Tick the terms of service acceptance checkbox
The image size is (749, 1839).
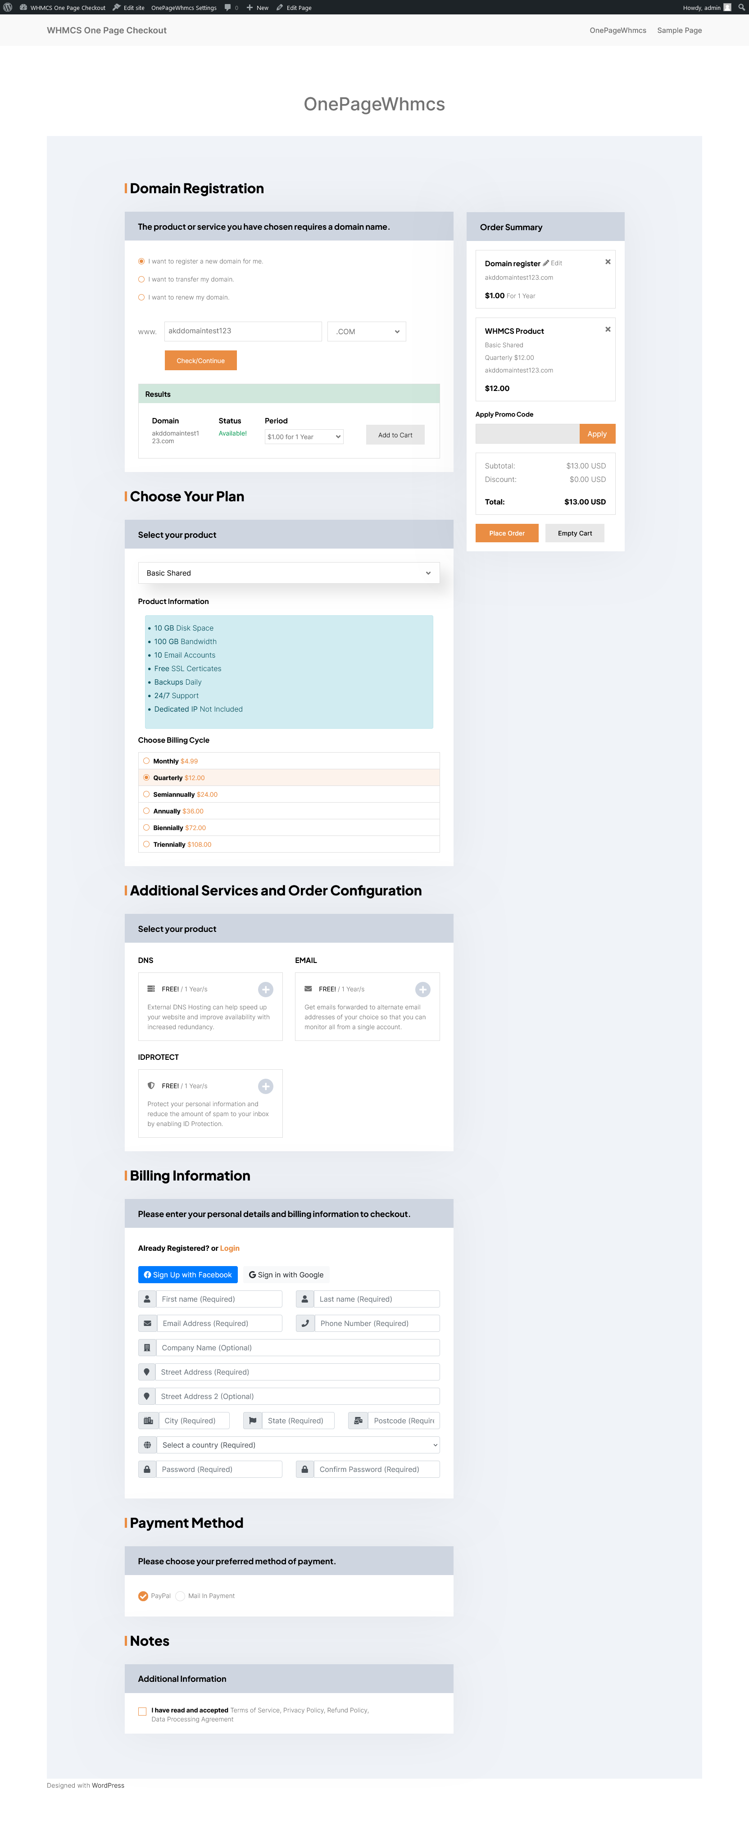pyautogui.click(x=143, y=1711)
